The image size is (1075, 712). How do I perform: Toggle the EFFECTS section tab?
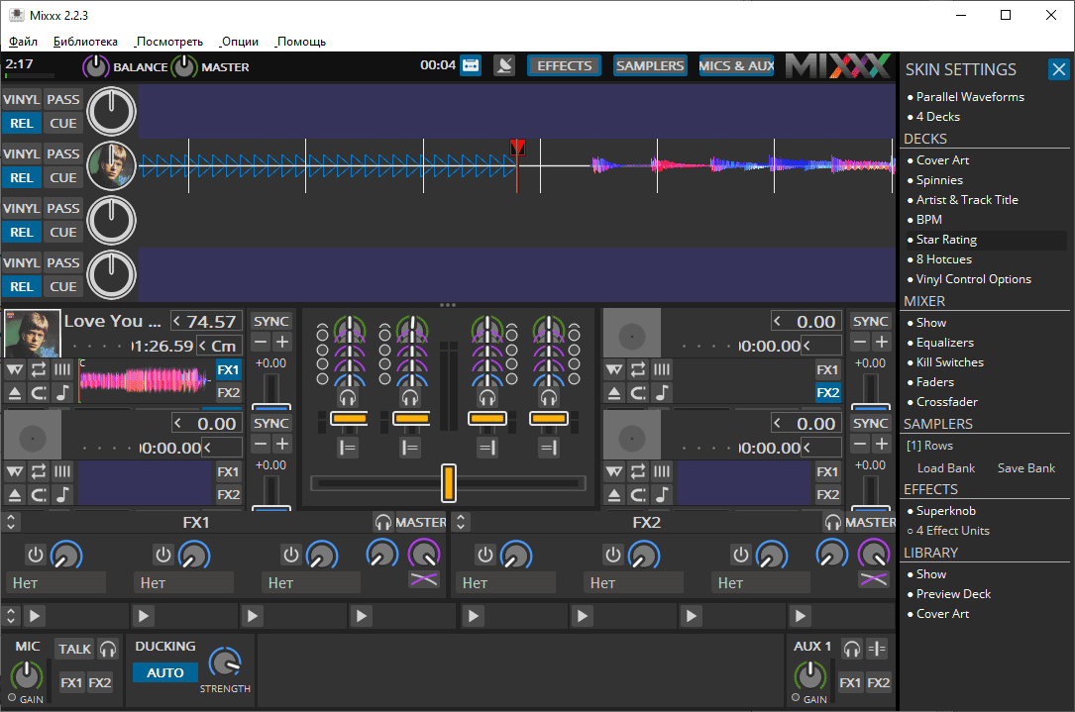coord(564,65)
